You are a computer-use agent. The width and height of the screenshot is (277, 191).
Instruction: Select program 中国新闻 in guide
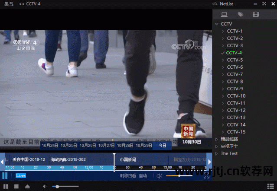(x=128, y=159)
